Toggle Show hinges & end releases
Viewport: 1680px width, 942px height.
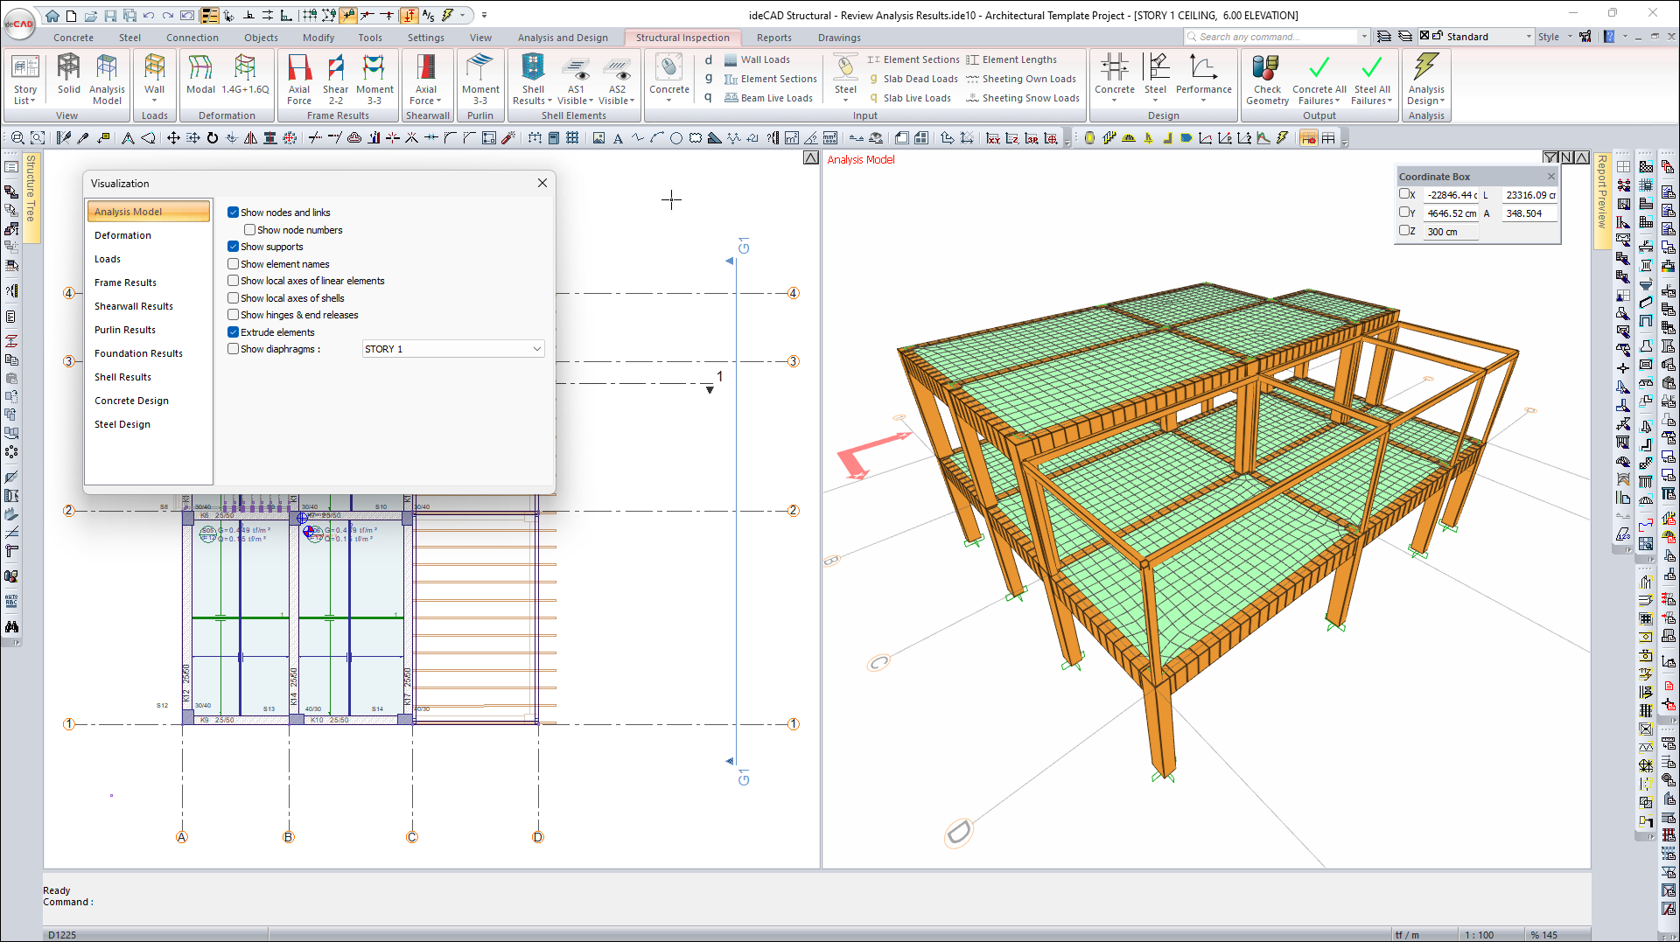(234, 315)
